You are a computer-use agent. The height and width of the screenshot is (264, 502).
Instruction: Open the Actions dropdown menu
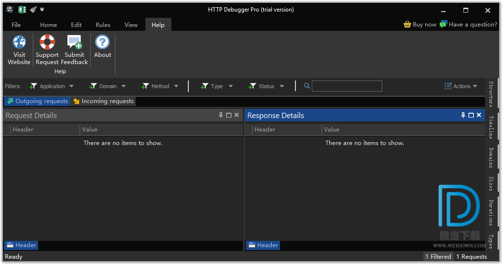point(460,86)
